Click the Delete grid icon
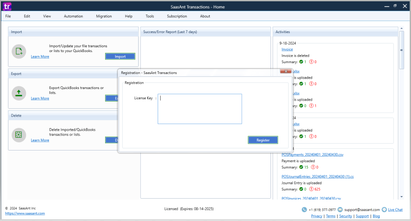Screen dimensions: 411x221 click(19, 135)
